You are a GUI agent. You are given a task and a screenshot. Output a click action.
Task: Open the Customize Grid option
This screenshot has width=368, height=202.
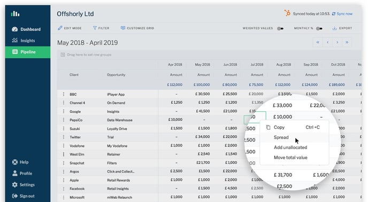(x=137, y=28)
